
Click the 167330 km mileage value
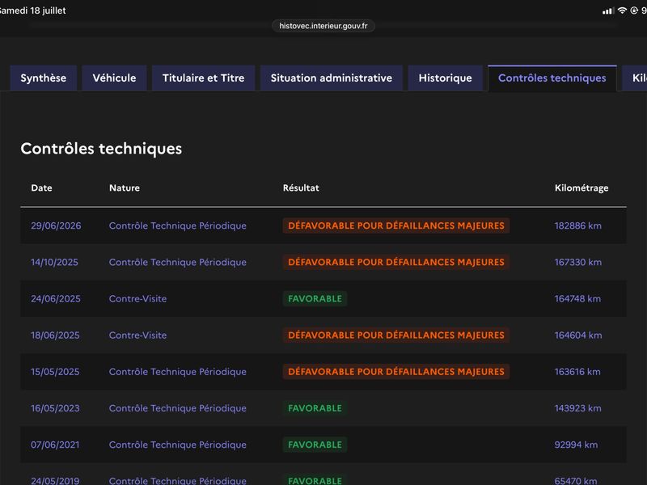tap(578, 262)
